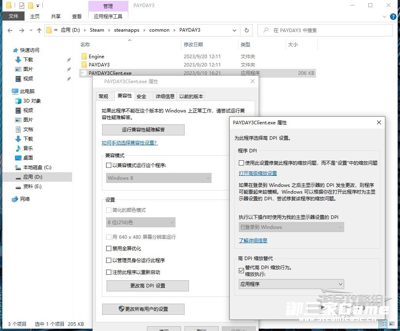Click the 打开高级缩放设置 link

pos(257,173)
